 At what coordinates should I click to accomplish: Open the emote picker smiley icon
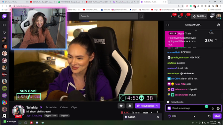(x=218, y=109)
